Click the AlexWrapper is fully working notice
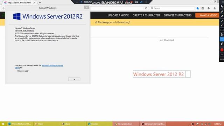 coord(112,22)
